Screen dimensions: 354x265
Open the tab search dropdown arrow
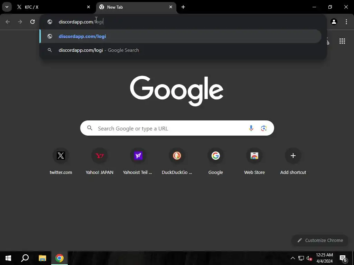pyautogui.click(x=7, y=7)
